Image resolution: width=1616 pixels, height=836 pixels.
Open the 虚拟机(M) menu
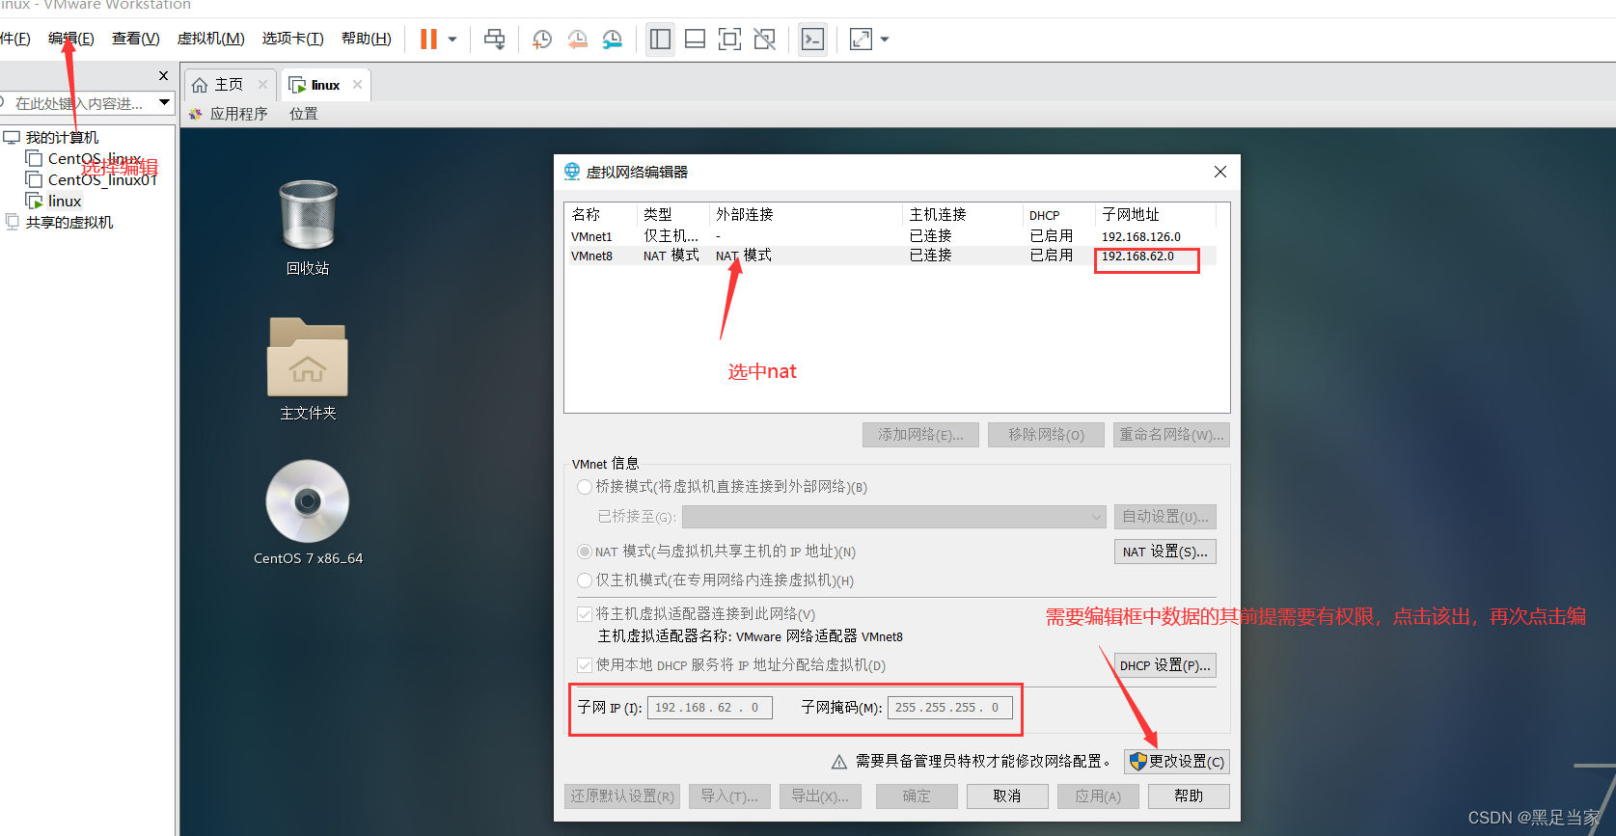(210, 39)
